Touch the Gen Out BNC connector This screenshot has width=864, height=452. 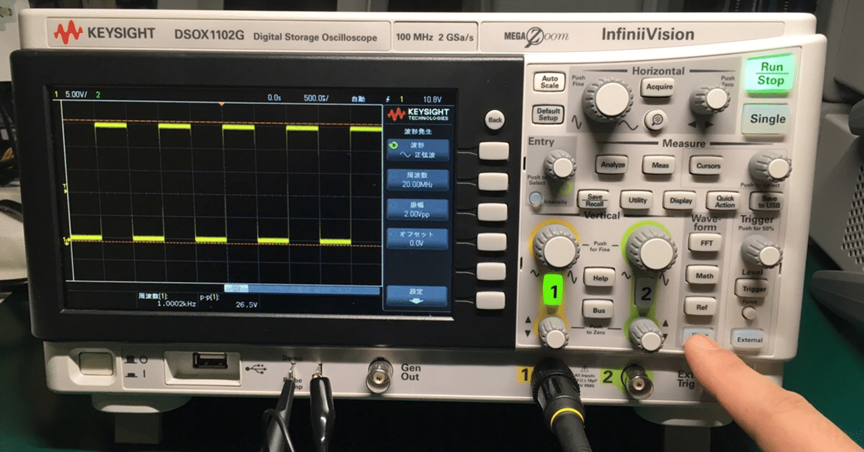(x=379, y=376)
